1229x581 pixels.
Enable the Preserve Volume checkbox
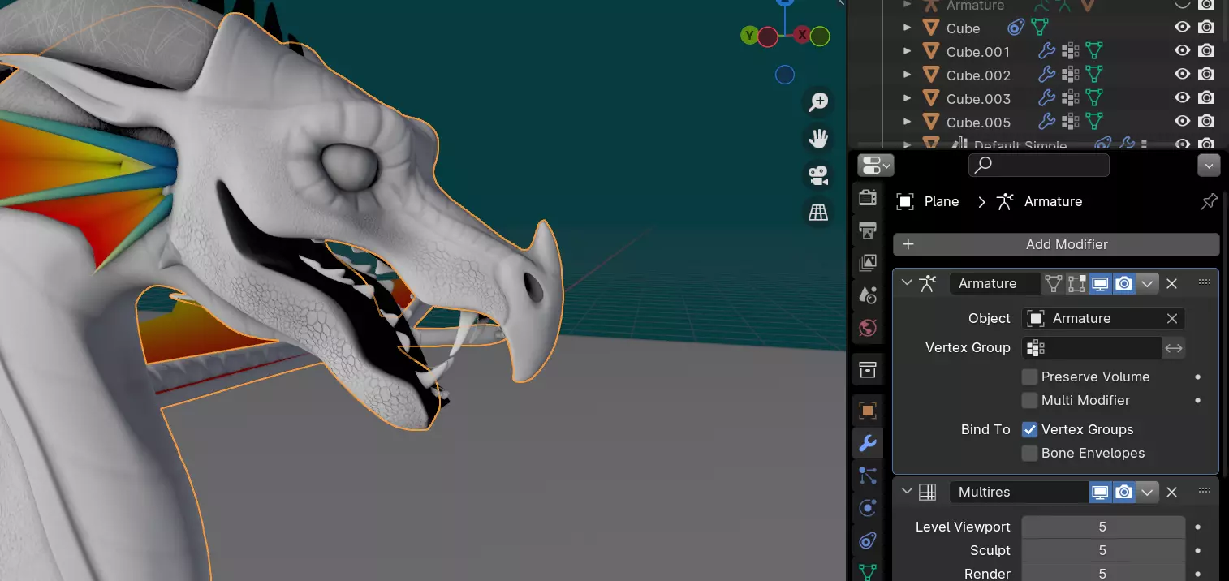coord(1029,377)
